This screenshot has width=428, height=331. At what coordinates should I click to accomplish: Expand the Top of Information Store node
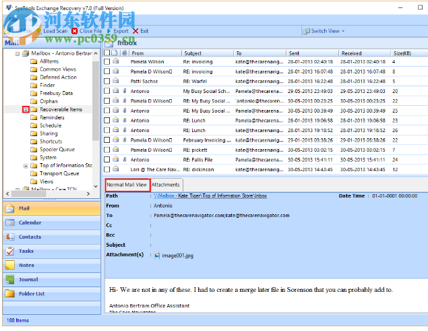[26, 166]
